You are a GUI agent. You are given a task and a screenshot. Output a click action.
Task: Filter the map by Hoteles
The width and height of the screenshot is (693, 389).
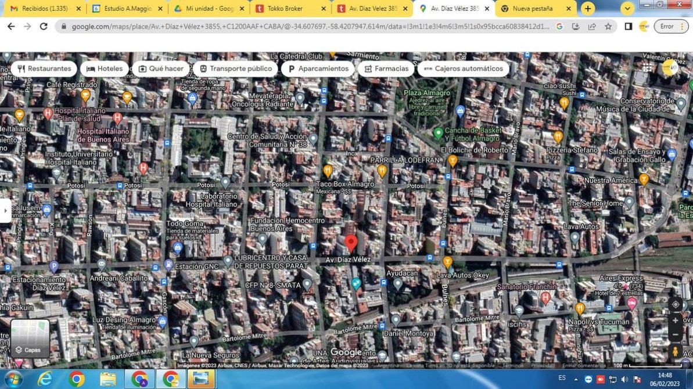[105, 69]
